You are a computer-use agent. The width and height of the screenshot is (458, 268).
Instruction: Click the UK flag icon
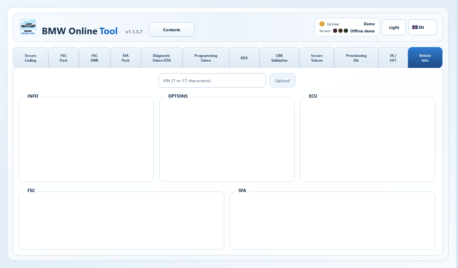[x=415, y=27]
